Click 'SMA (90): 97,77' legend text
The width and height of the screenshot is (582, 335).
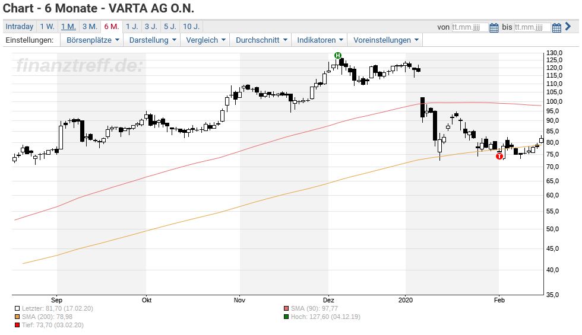pos(314,308)
